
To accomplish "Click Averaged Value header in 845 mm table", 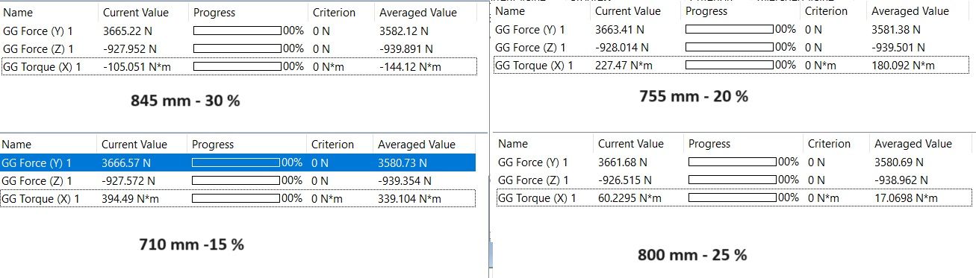I will click(417, 13).
